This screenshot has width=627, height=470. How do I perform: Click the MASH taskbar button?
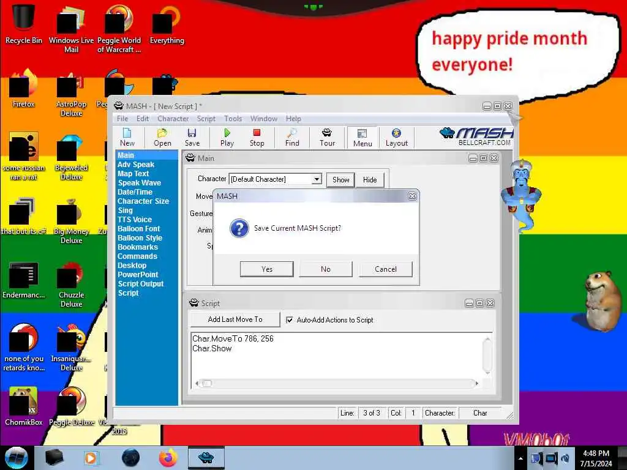206,458
